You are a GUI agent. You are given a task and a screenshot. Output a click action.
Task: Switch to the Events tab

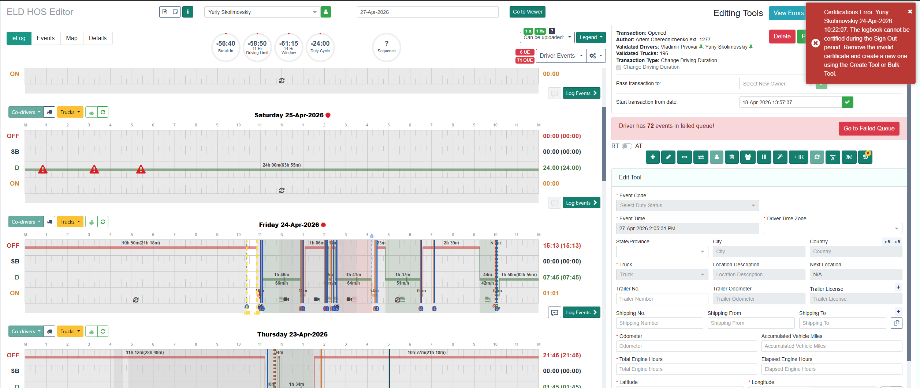point(46,38)
